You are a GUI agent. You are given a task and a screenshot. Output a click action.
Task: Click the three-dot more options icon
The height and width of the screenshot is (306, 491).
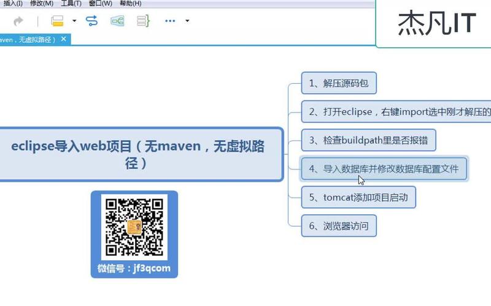[x=170, y=21]
